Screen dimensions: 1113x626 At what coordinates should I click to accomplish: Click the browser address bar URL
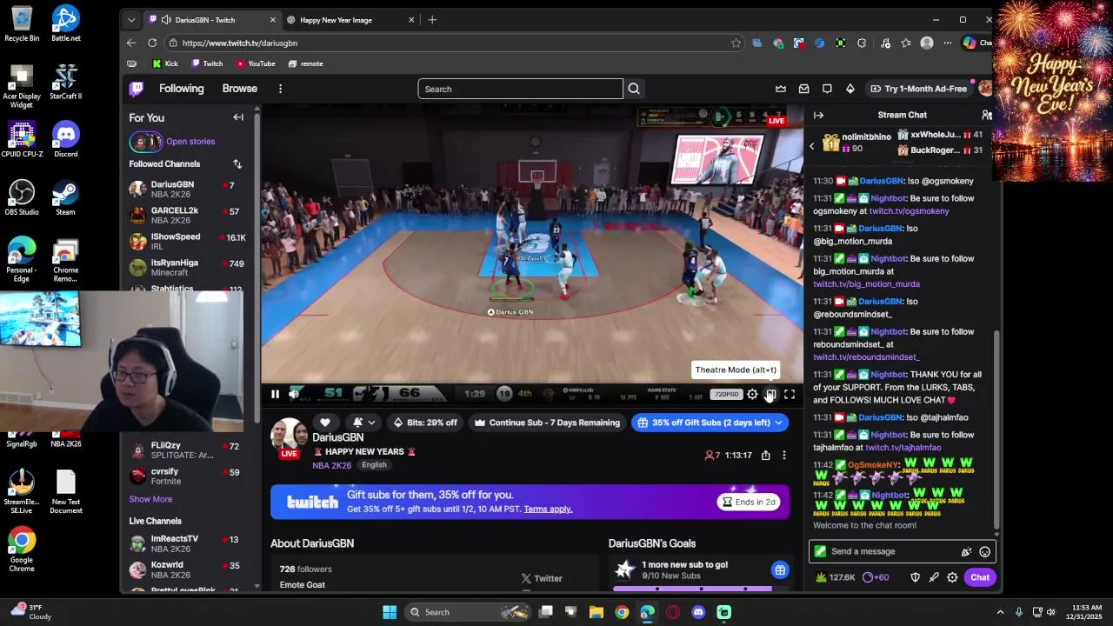pyautogui.click(x=240, y=43)
